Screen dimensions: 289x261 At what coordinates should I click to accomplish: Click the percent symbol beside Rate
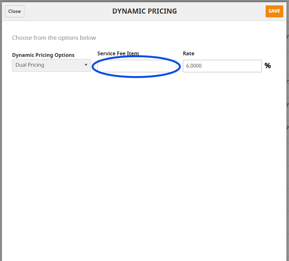coord(267,66)
